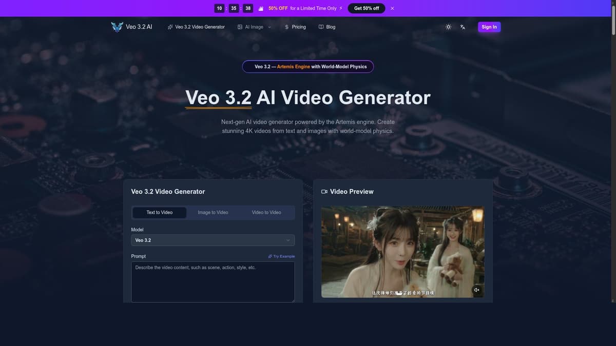Open the Model dropdown showing Veo 3.2
The height and width of the screenshot is (346, 616).
click(x=213, y=240)
